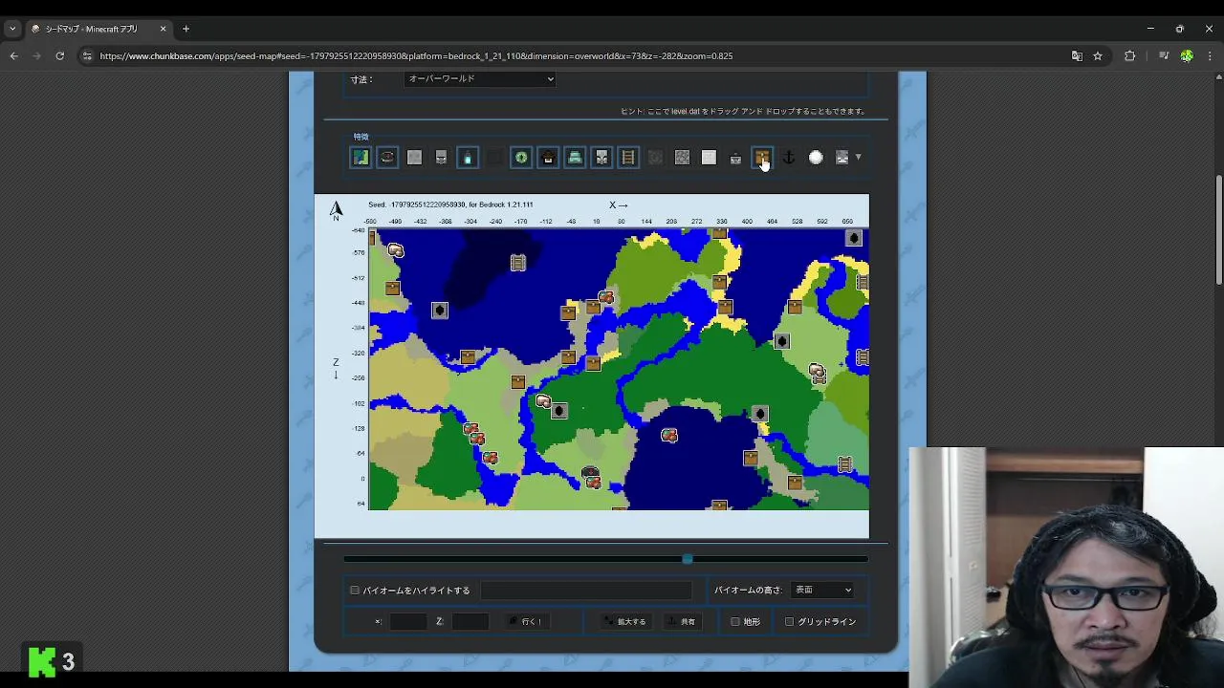
Task: Open the オーバーワールド dimension dropdown
Action: [x=480, y=79]
